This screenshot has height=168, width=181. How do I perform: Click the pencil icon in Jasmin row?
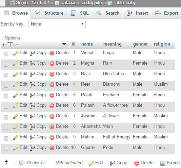pos(16,116)
